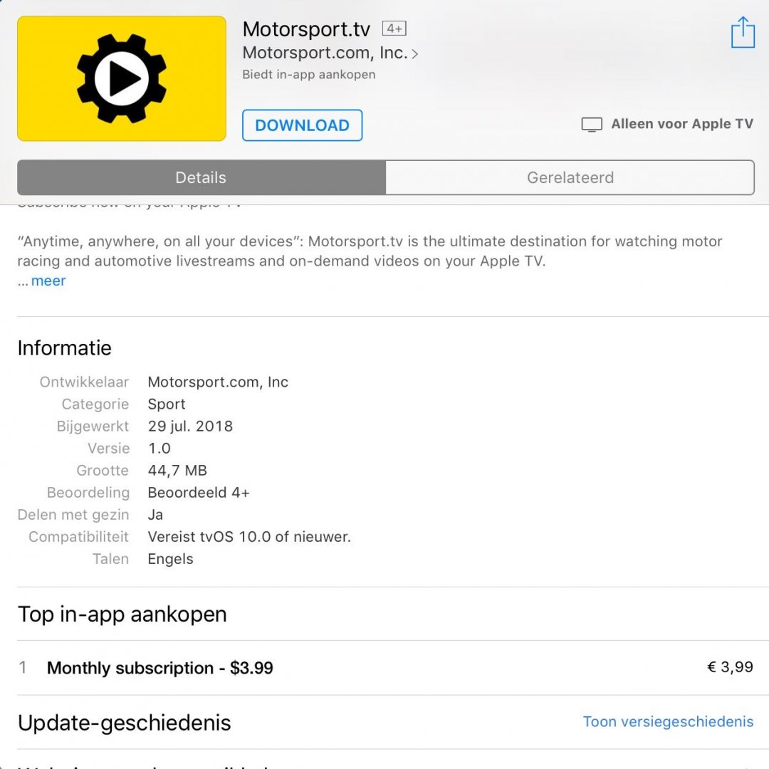Tap the Compatibiliteit tvOS 10.0 requirement text
This screenshot has width=769, height=769.
[249, 537]
